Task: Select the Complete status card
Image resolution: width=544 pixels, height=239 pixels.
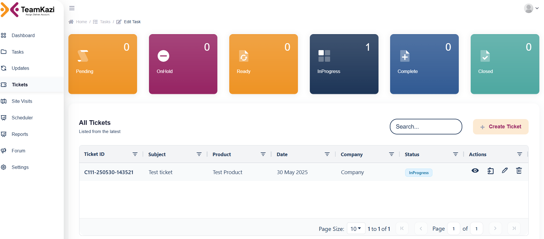Action: point(424,64)
